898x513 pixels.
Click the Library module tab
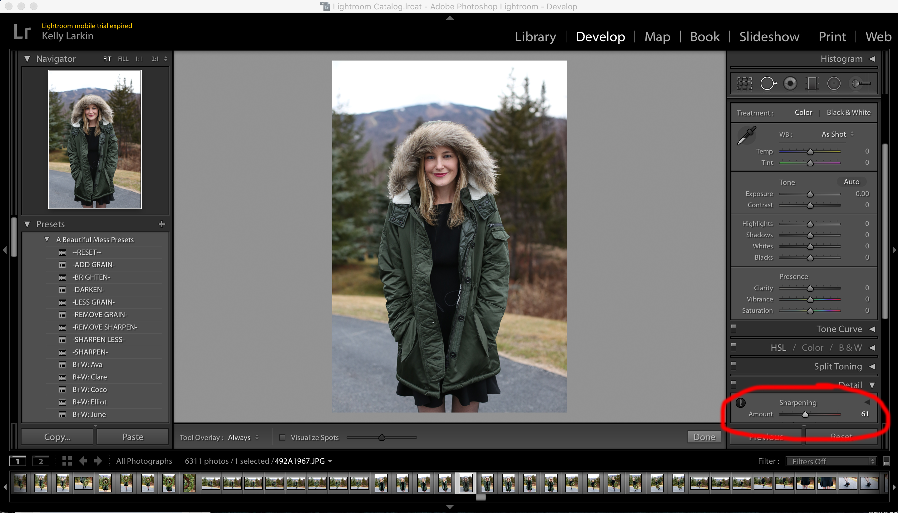[x=535, y=36]
